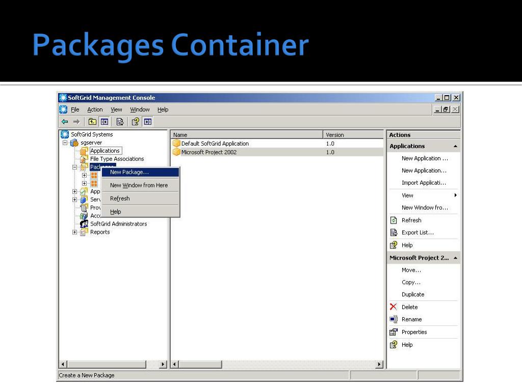The image size is (522, 391).
Task: Click the Reports folder icon
Action: 84,232
